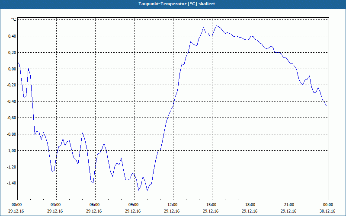Click the 18:00 time axis label
The width and height of the screenshot is (346, 216).
(251, 205)
